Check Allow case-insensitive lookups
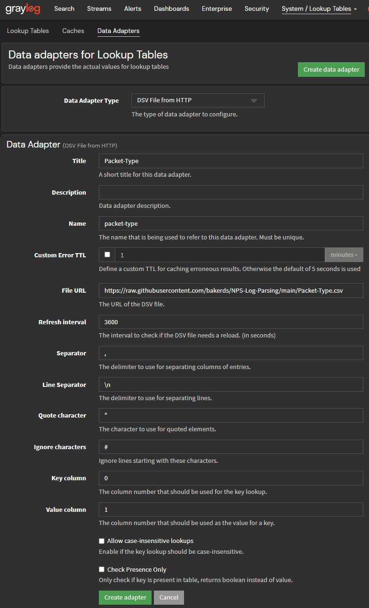 pyautogui.click(x=102, y=541)
